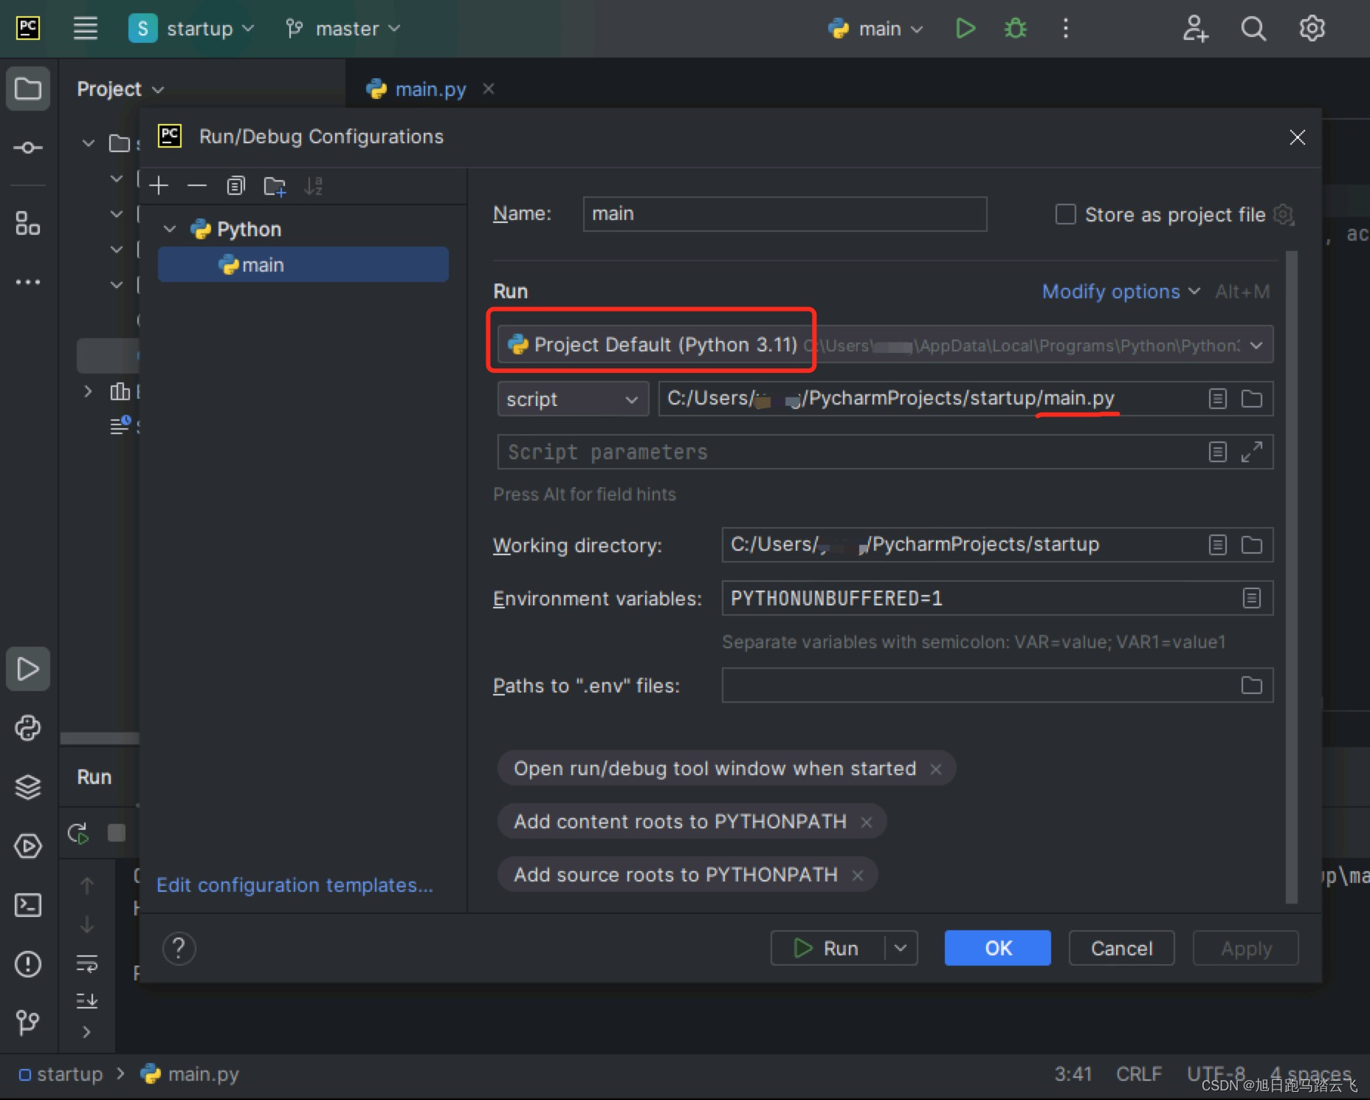The height and width of the screenshot is (1100, 1370).
Task: Copy the selected configuration icon
Action: 235,186
